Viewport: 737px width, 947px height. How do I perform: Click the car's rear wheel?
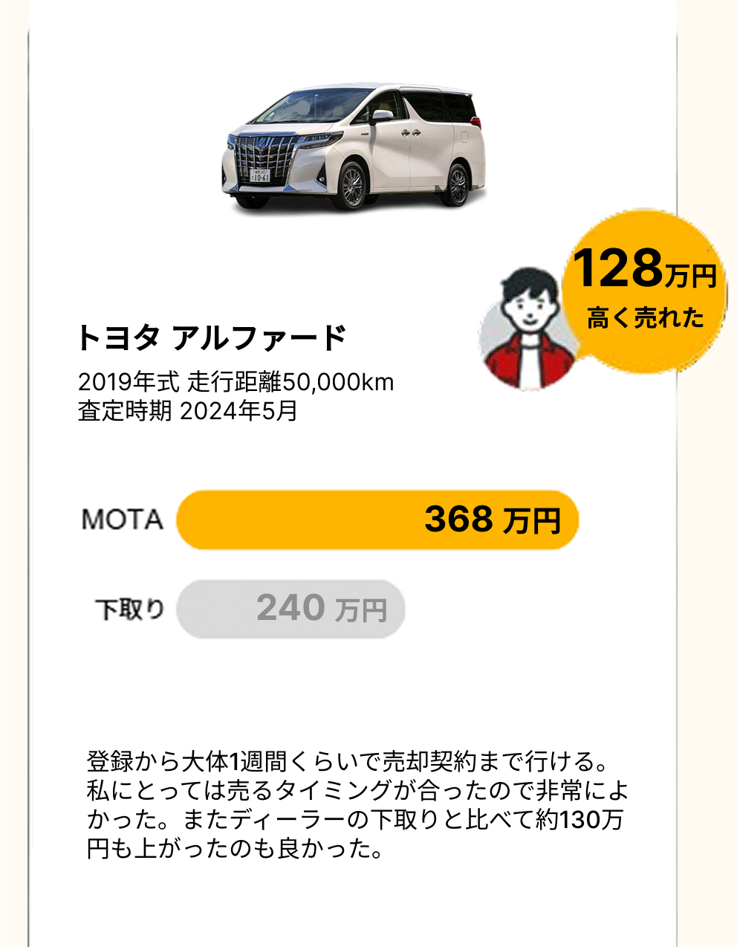[x=455, y=185]
